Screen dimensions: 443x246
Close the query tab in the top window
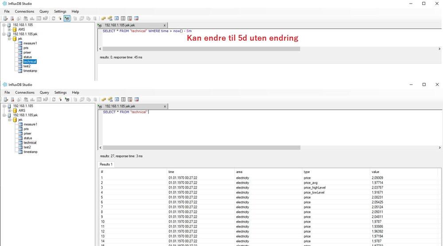165,25
